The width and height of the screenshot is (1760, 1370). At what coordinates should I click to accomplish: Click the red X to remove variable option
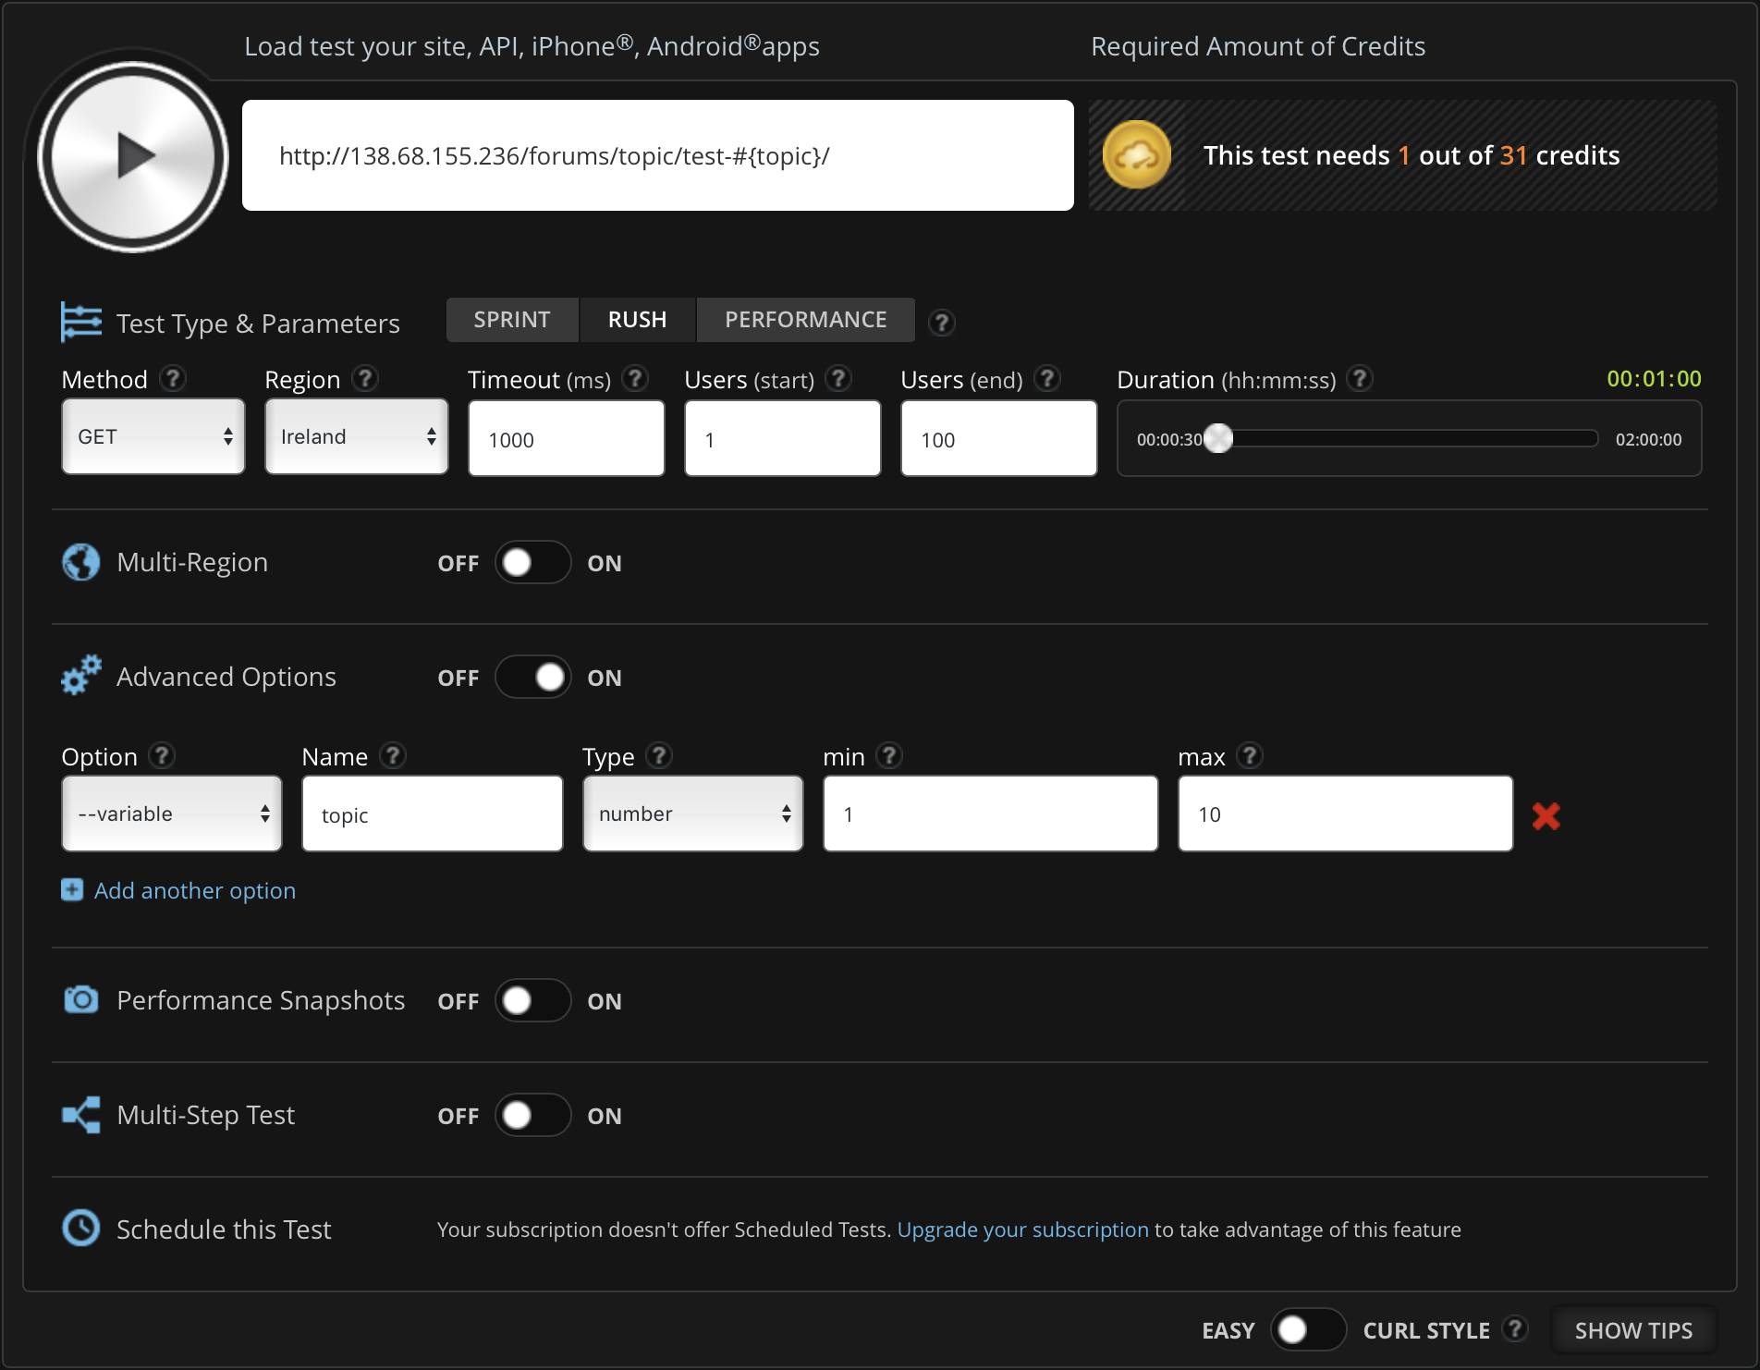click(x=1546, y=815)
